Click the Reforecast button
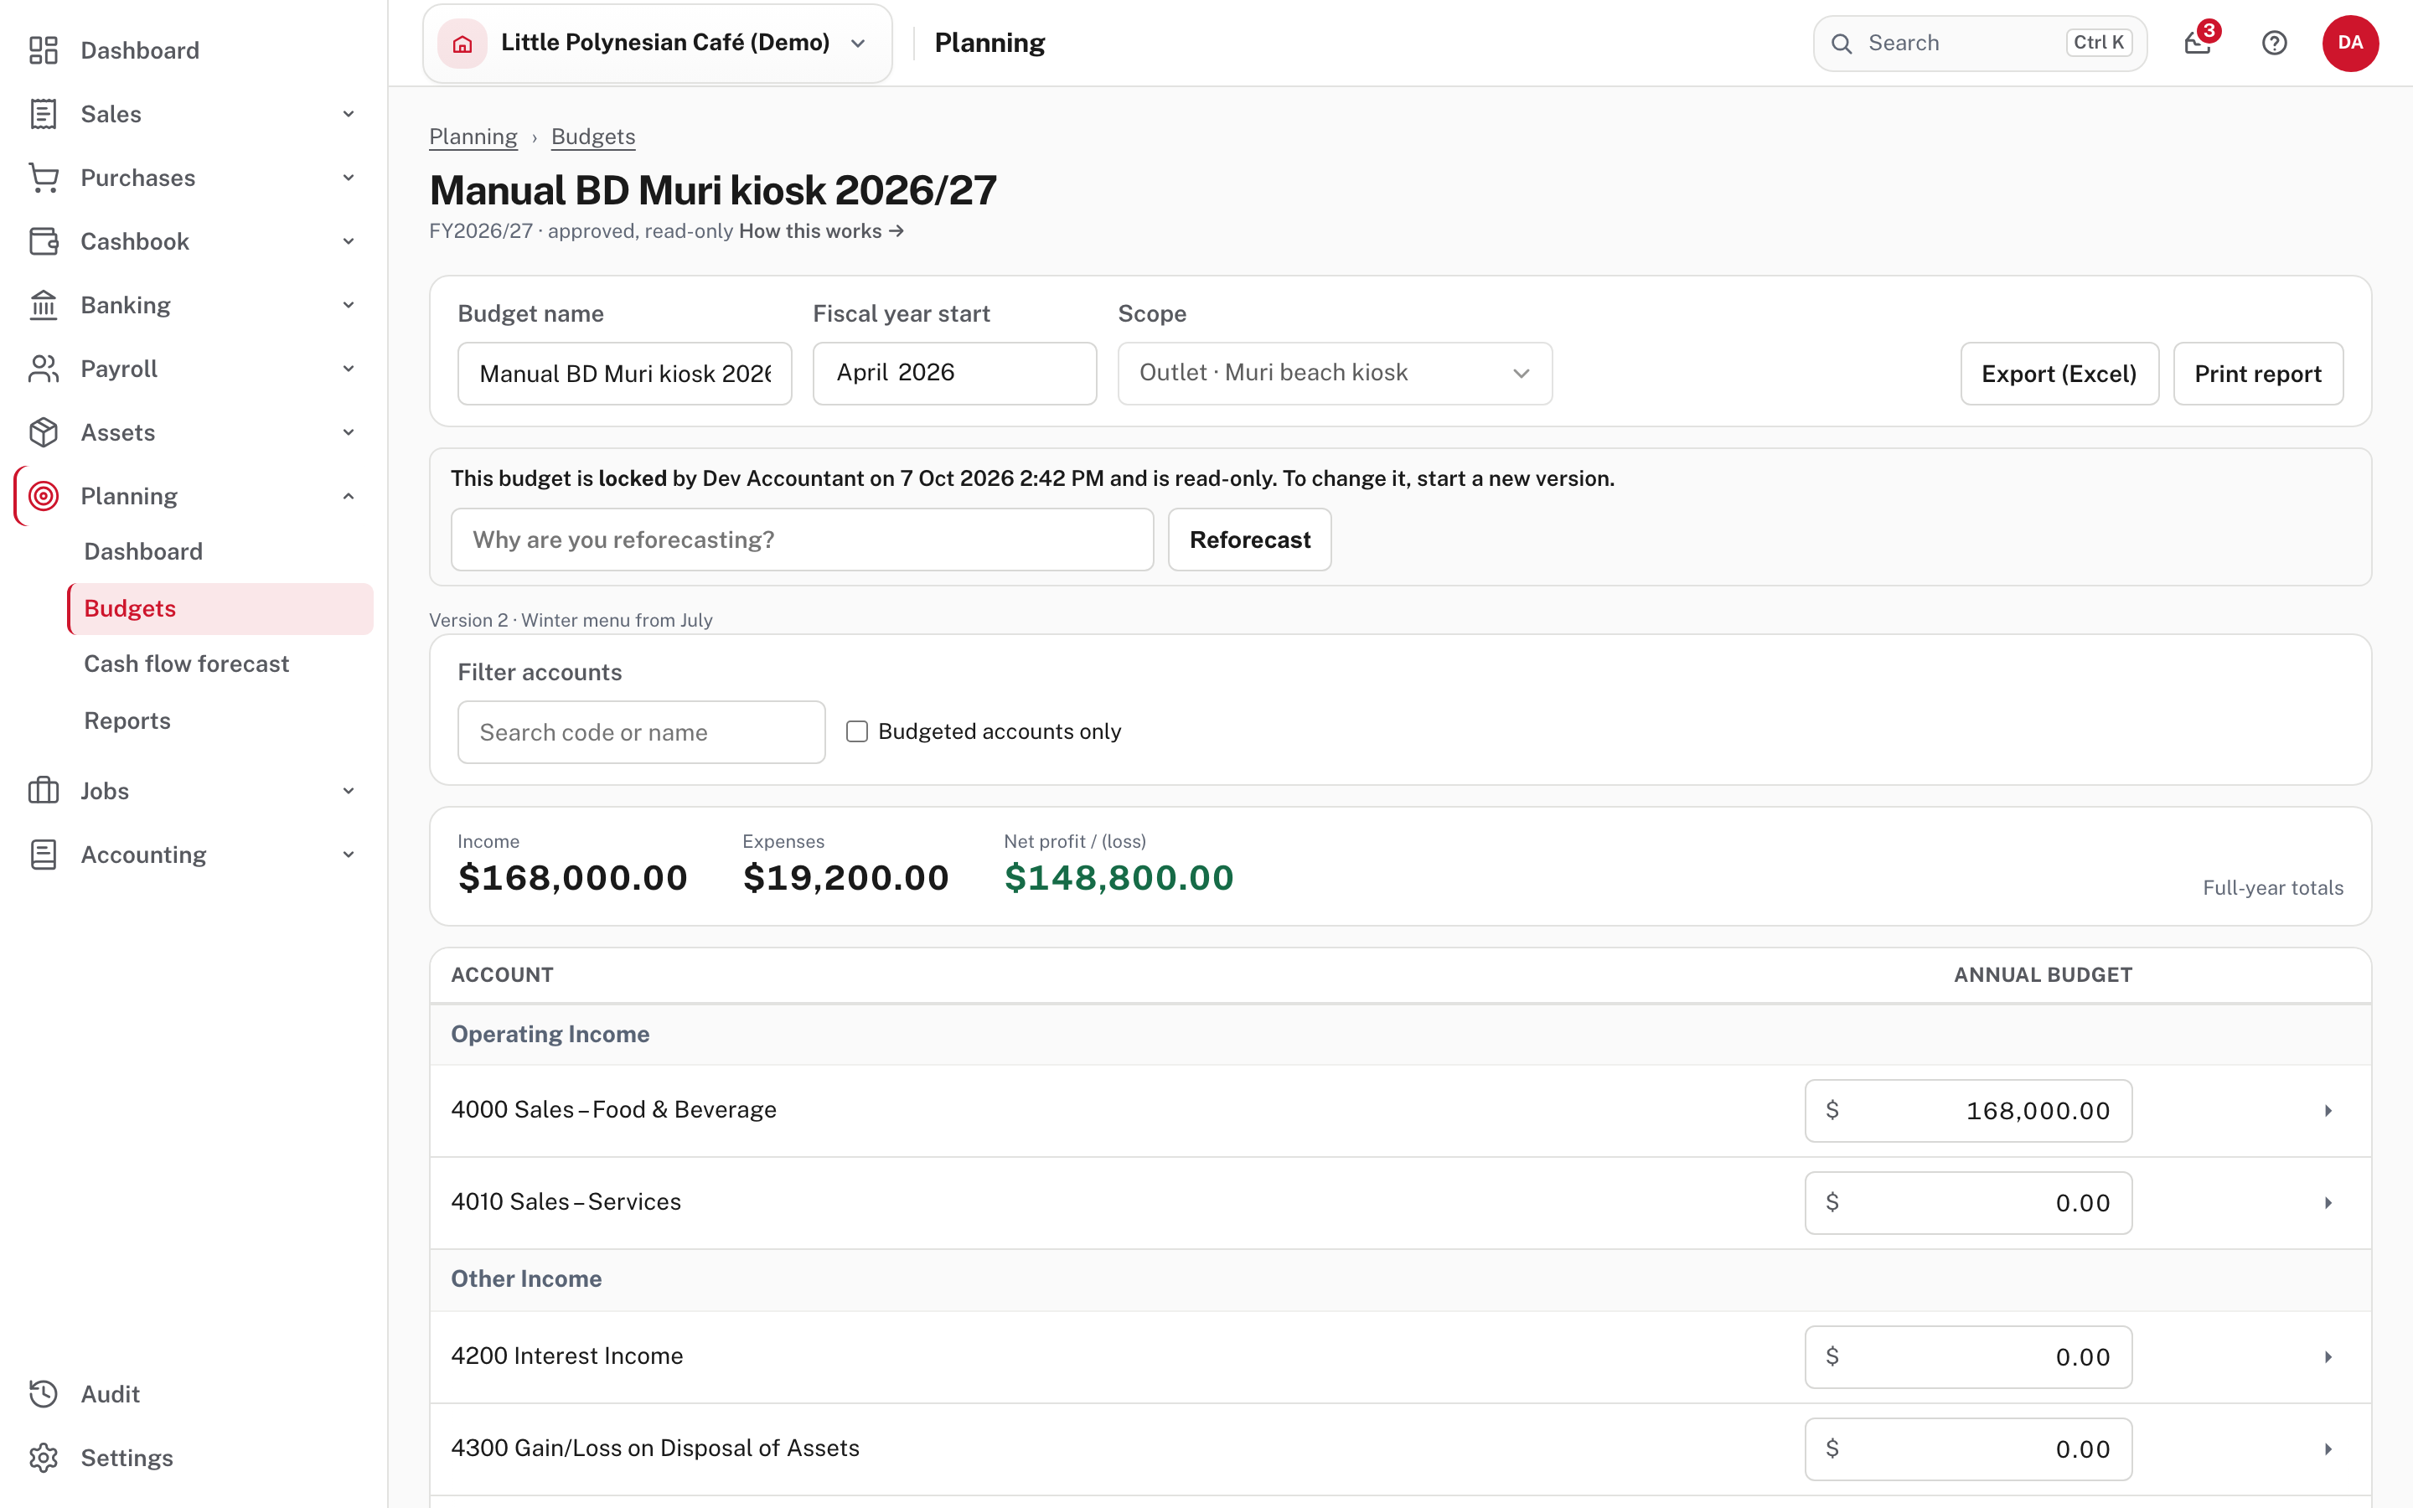This screenshot has height=1508, width=2413. (x=1249, y=540)
